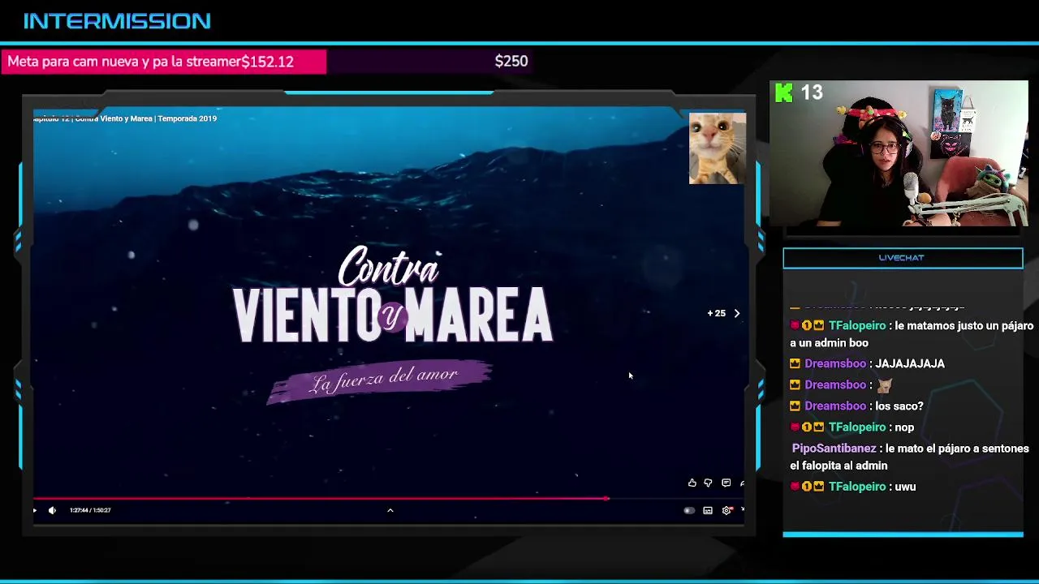The width and height of the screenshot is (1039, 584).
Task: Click the cat emote in Dreamsboo's message
Action: point(884,385)
